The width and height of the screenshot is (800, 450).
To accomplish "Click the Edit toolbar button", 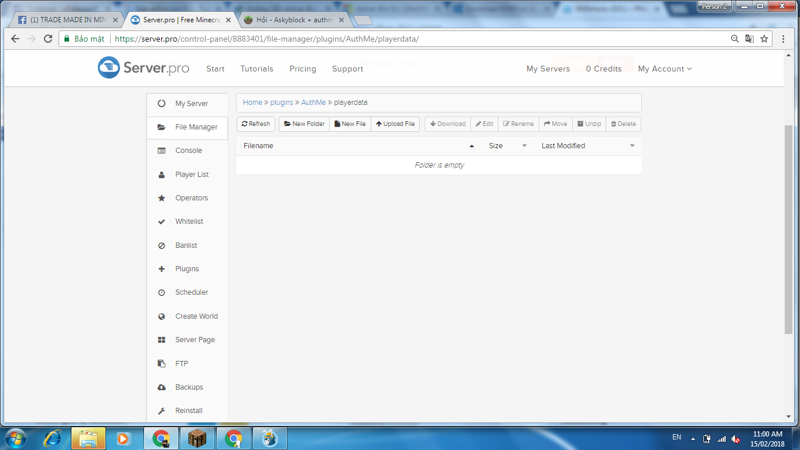I will click(x=484, y=124).
